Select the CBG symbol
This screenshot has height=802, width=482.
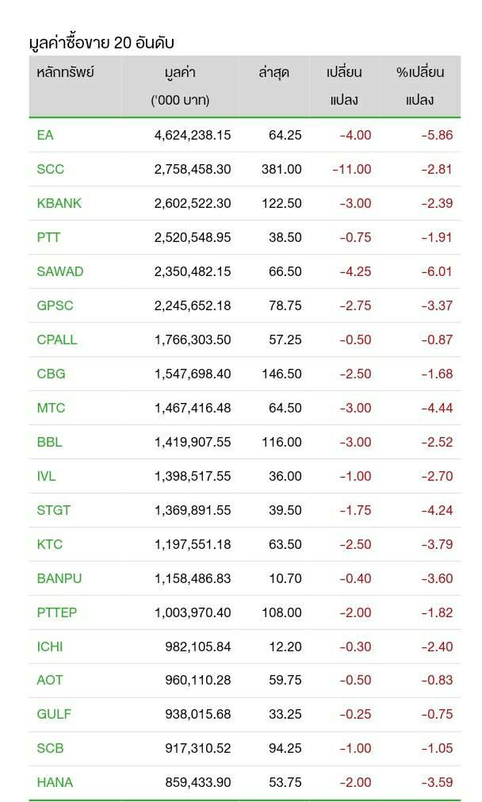pos(52,374)
